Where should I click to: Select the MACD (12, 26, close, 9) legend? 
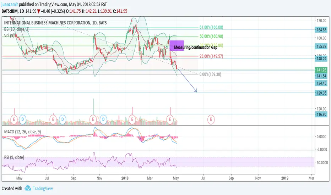pyautogui.click(x=23, y=132)
